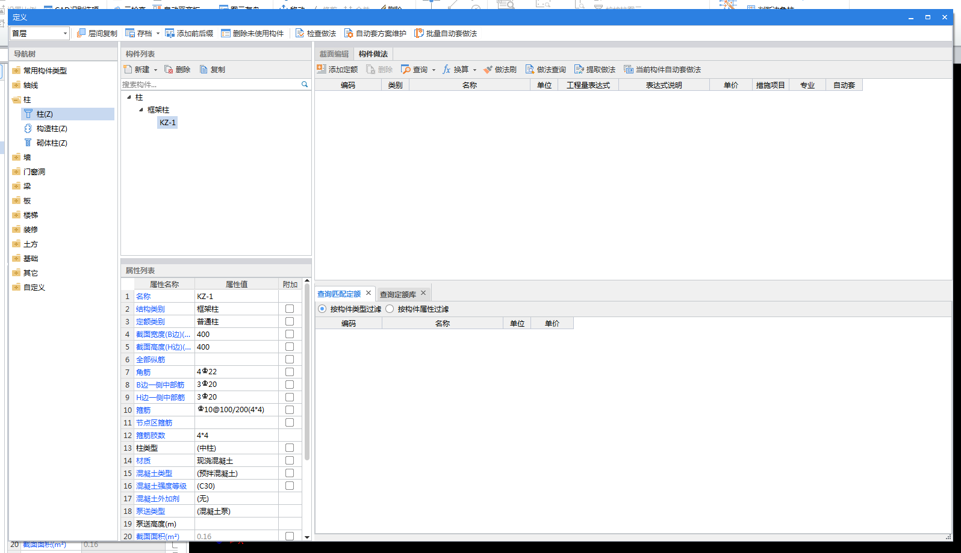Check 附加 box for 结构类别 row

coord(290,309)
